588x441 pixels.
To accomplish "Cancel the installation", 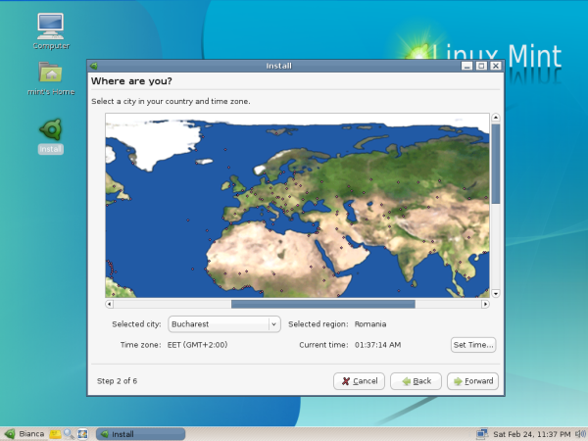I will click(x=359, y=380).
